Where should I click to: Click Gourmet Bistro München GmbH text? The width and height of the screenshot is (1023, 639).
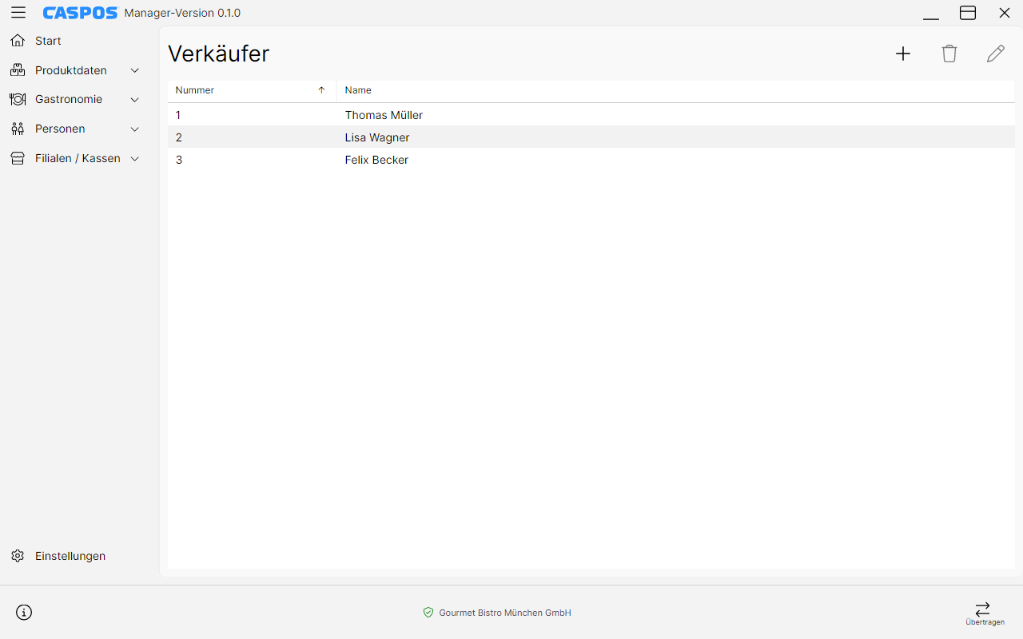[505, 613]
